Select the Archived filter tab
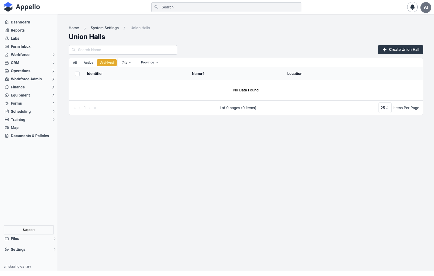434x276 pixels. click(x=107, y=63)
